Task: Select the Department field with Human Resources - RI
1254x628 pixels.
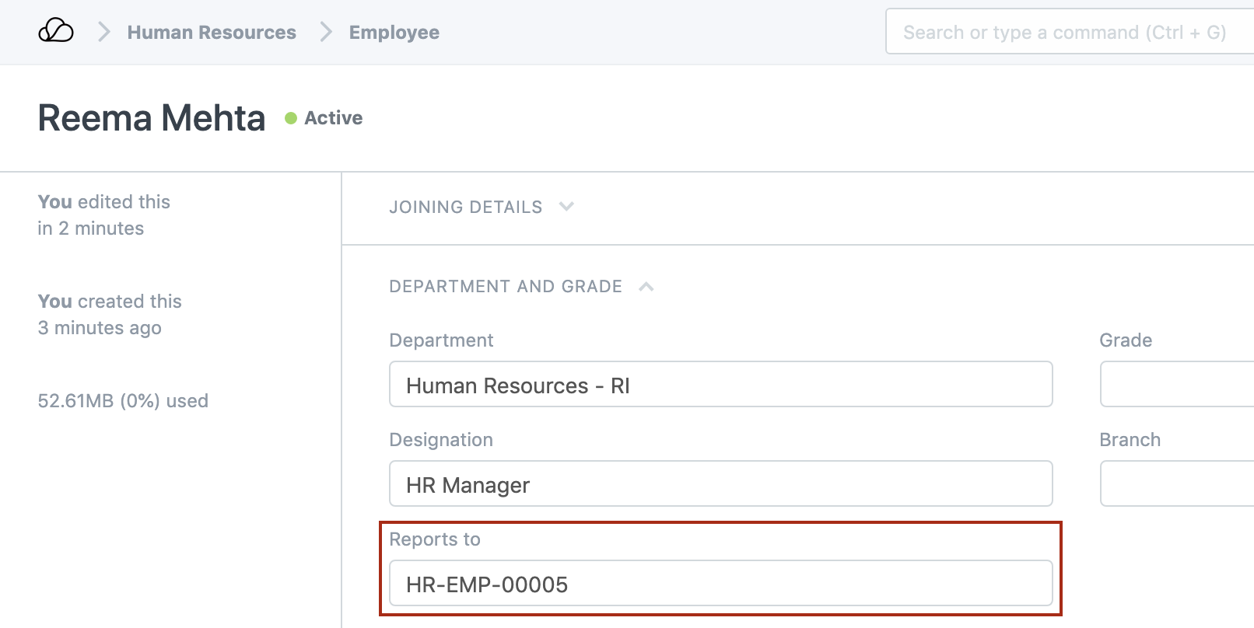Action: pos(720,385)
